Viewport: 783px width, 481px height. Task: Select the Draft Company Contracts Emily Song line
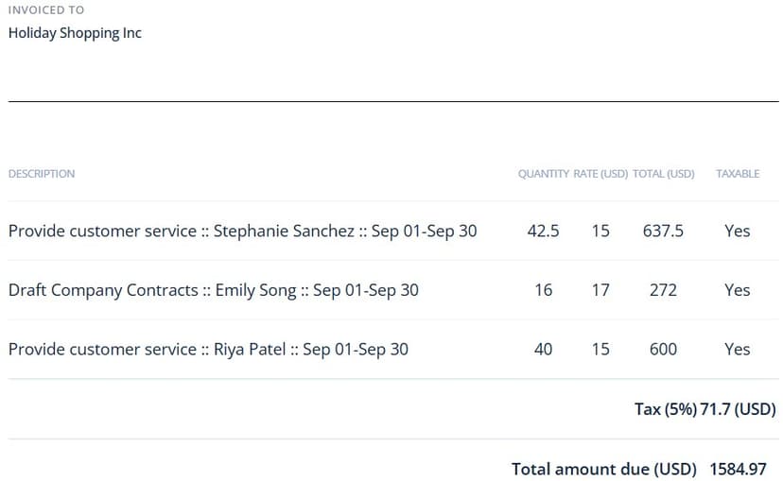(x=213, y=290)
